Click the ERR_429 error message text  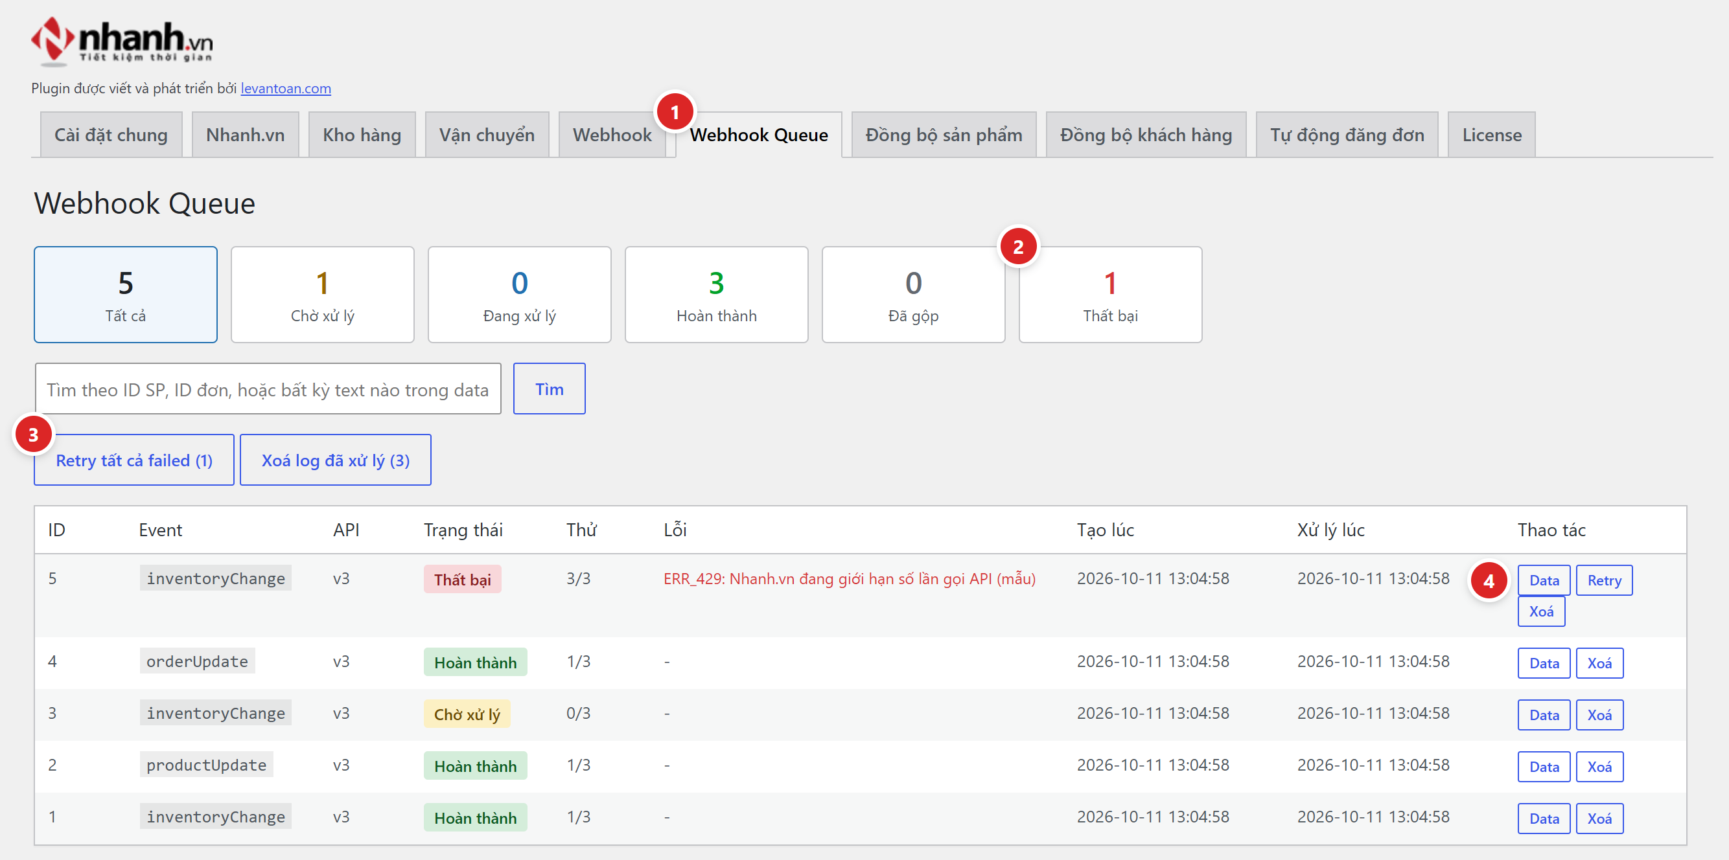[x=849, y=578]
